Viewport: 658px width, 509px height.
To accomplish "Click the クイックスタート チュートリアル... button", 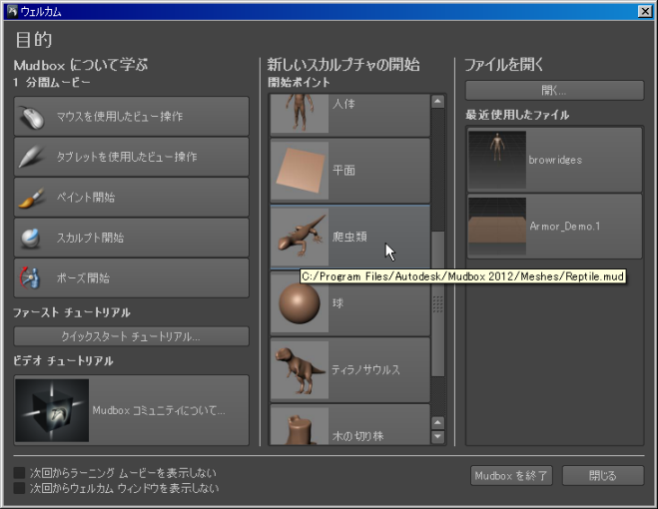I will [132, 336].
